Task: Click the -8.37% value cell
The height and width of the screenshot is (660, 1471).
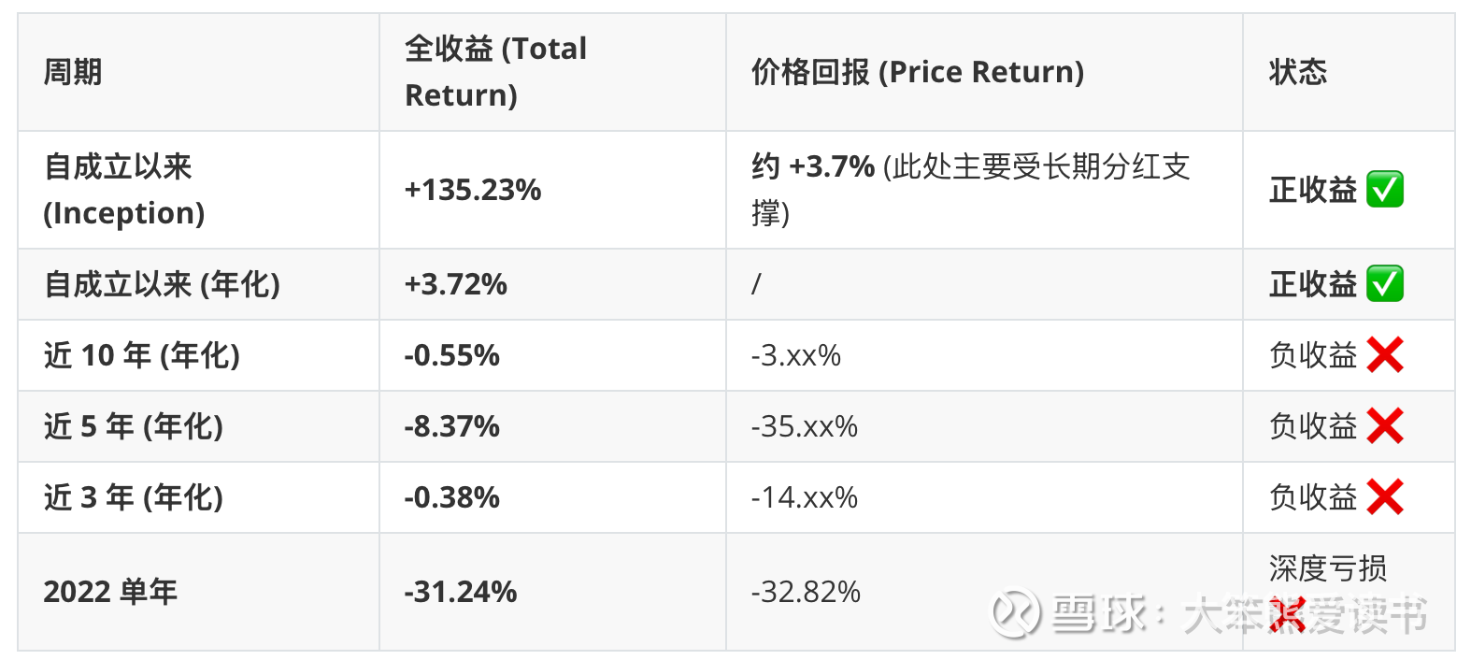Action: [452, 426]
